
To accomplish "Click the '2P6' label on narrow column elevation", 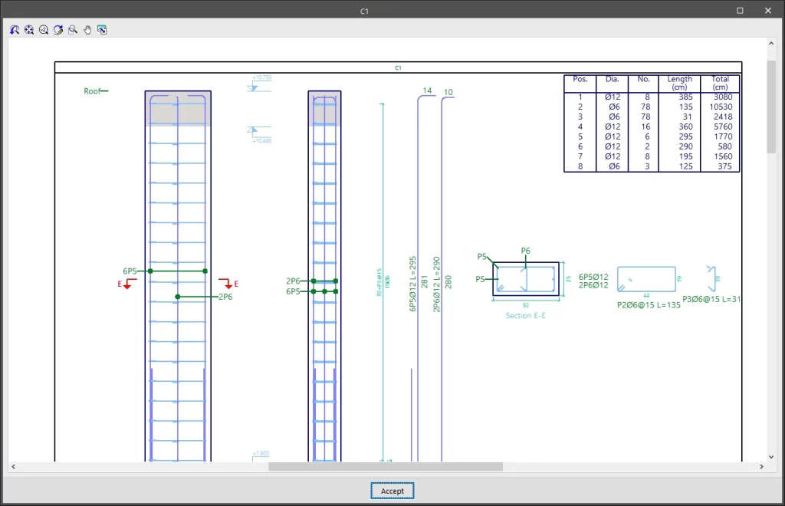I will [x=293, y=281].
